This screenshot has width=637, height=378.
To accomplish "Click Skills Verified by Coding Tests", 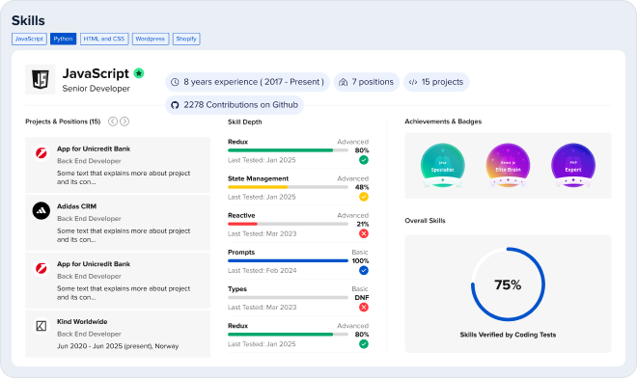I will 508,335.
